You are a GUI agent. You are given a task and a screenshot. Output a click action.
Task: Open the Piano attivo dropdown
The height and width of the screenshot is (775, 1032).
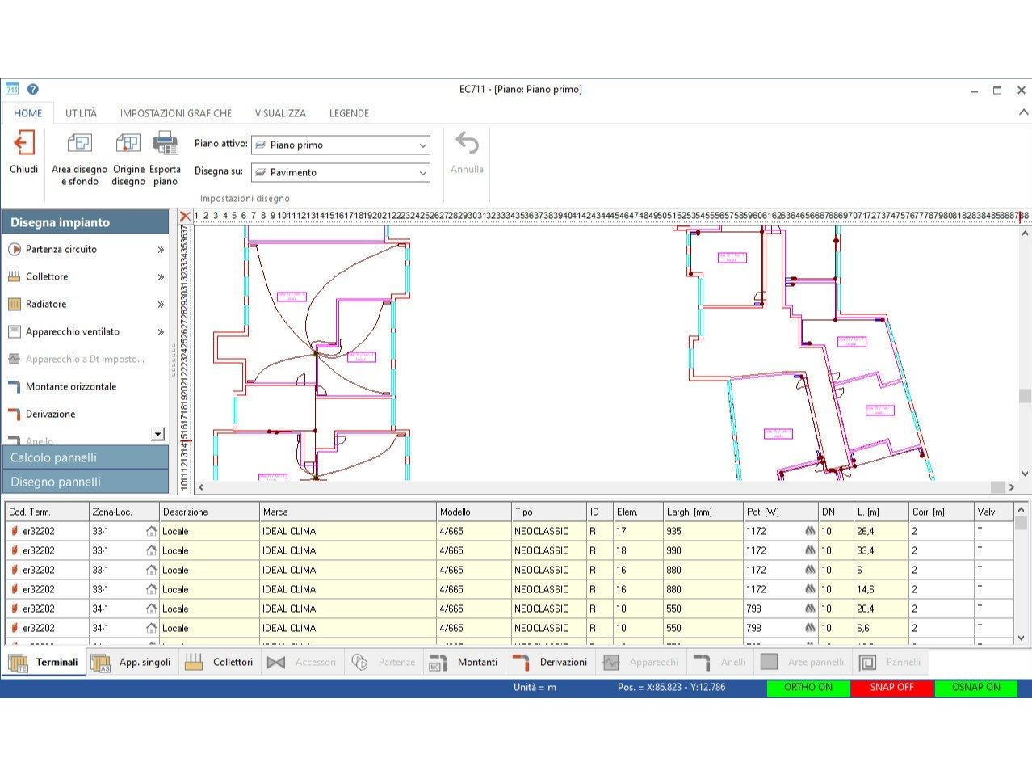coord(340,145)
